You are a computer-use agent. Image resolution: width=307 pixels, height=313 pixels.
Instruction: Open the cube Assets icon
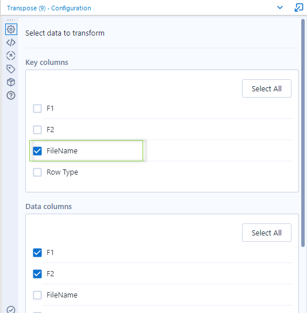point(11,82)
